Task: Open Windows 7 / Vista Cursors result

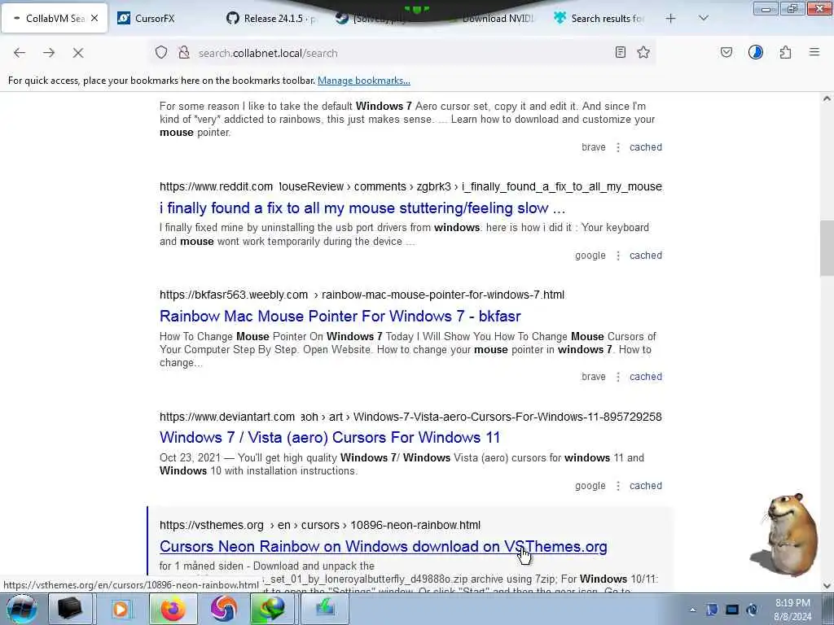Action: point(330,437)
